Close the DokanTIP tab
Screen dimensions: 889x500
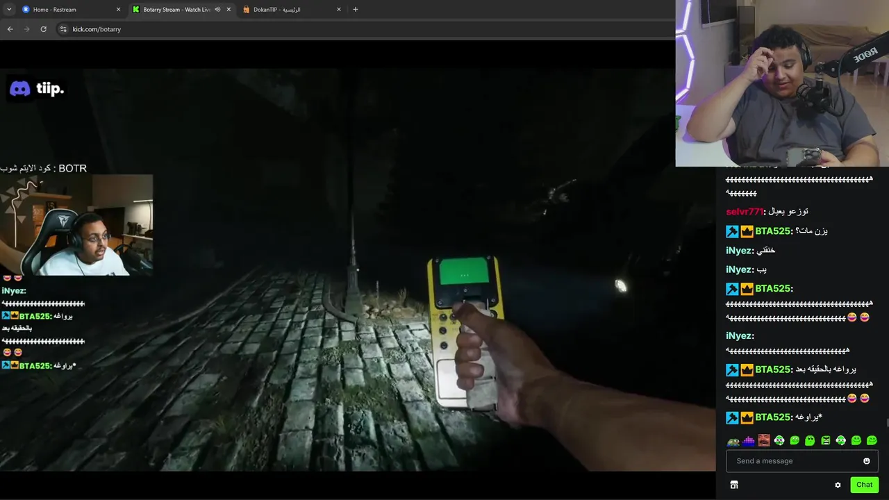tap(339, 9)
